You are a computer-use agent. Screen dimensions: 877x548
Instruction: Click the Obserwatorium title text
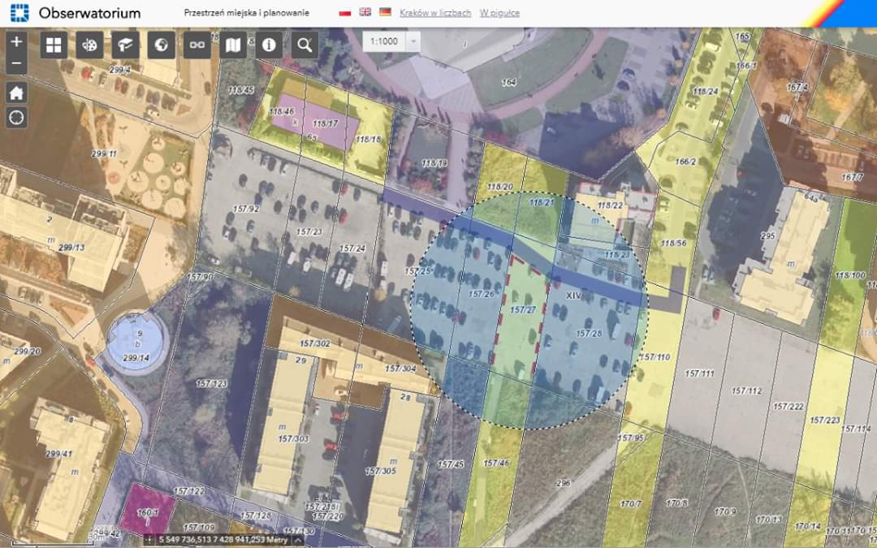(x=89, y=12)
